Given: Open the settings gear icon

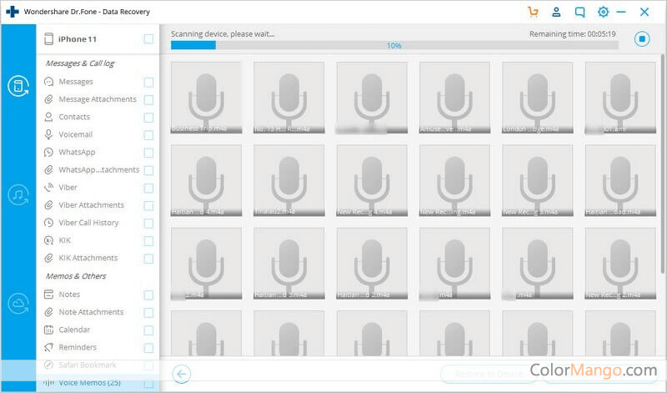Looking at the screenshot, I should [x=604, y=12].
